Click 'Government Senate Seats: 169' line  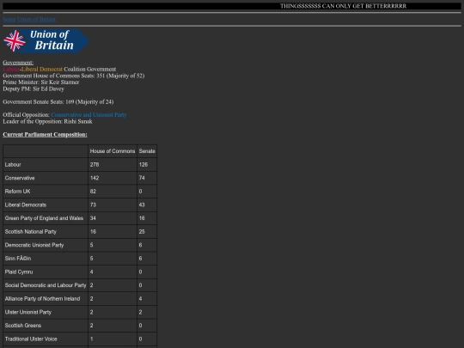pos(58,101)
